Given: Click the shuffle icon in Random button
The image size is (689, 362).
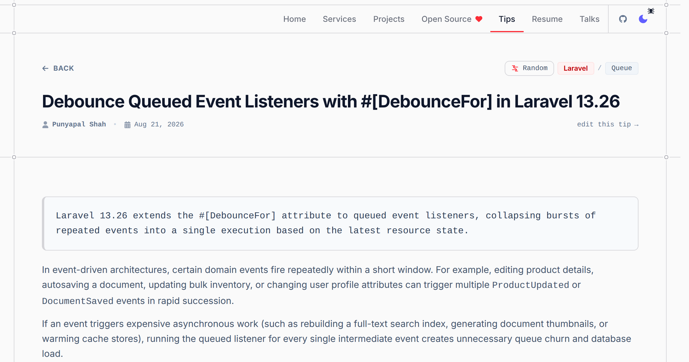Looking at the screenshot, I should (515, 68).
